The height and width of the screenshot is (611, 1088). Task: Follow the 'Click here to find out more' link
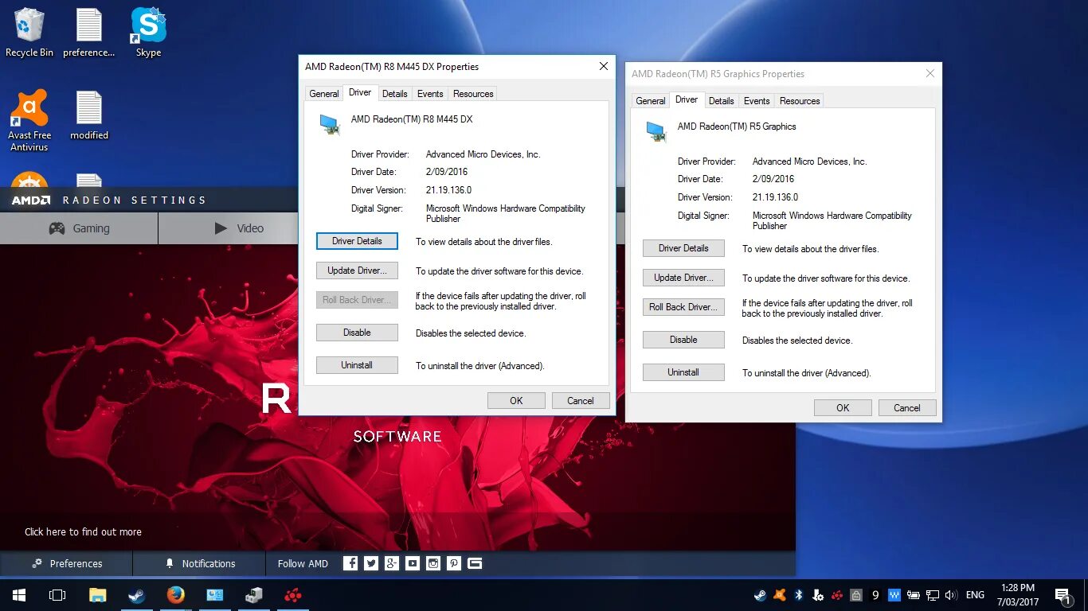(83, 532)
